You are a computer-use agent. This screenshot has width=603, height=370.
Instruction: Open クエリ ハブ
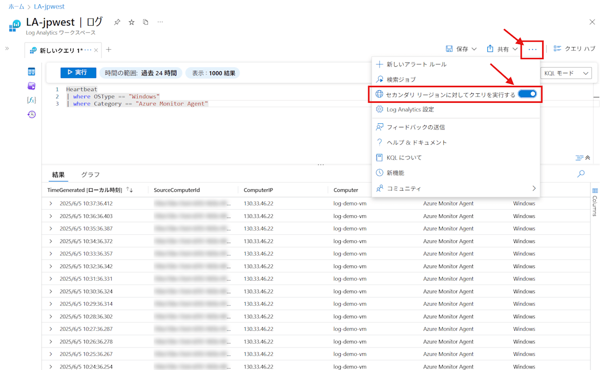(x=574, y=49)
